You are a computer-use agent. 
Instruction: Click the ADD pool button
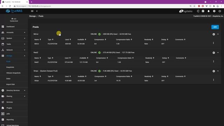tap(215, 27)
